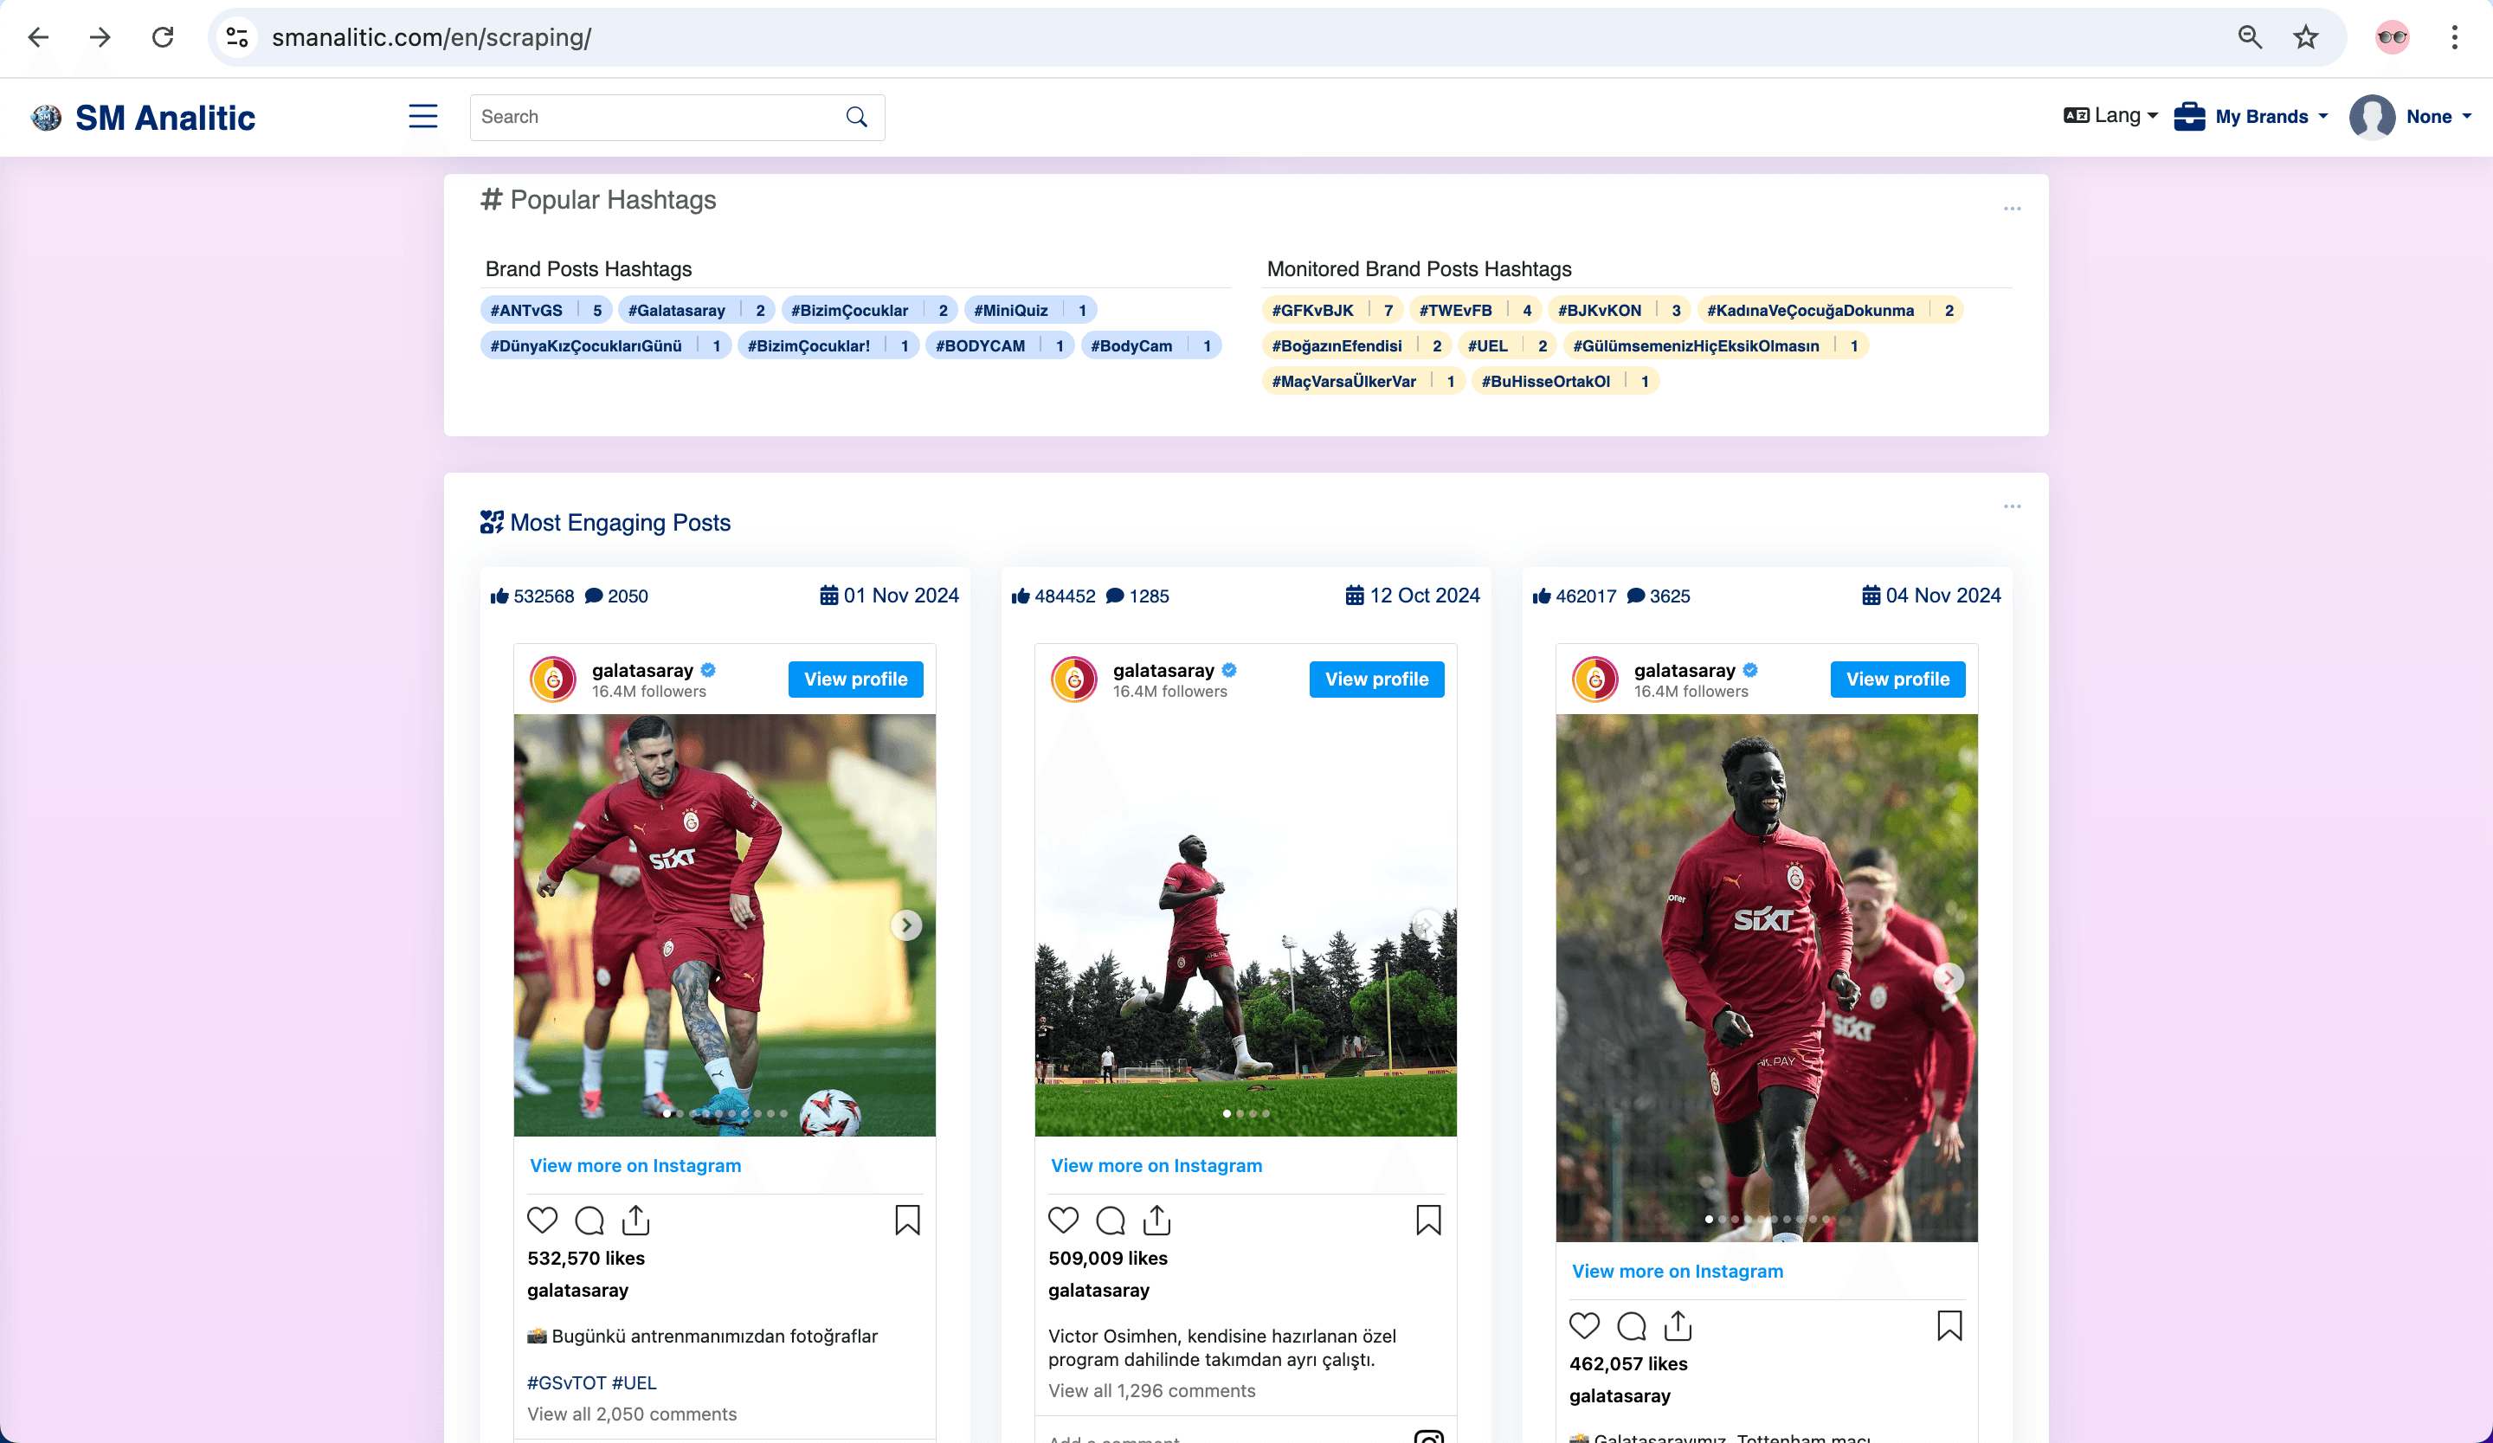The image size is (2493, 1443).
Task: View profile on 12 Oct 2024 post
Action: 1377,680
